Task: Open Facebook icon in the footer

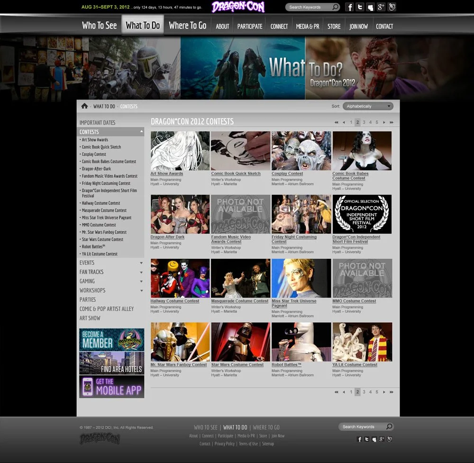Action: coord(359,439)
